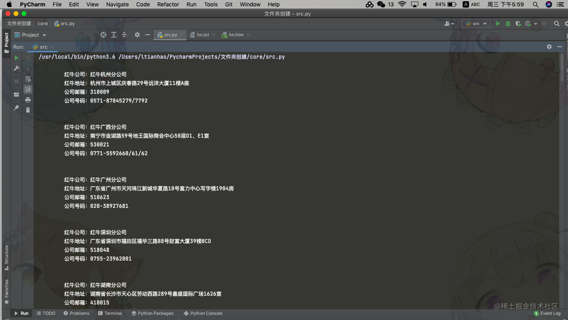Open Search Everywhere magnifier in PyCharm toolbar
Screen dimensions: 568x320
point(557,24)
